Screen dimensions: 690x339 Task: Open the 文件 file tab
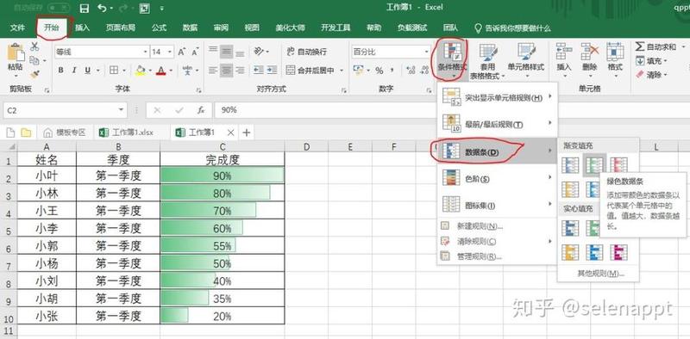[x=17, y=28]
